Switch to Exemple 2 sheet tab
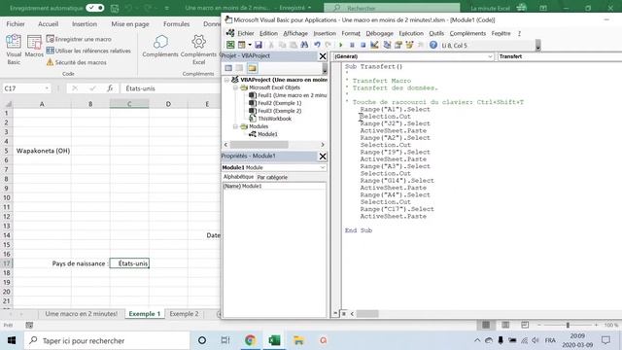 (x=184, y=314)
